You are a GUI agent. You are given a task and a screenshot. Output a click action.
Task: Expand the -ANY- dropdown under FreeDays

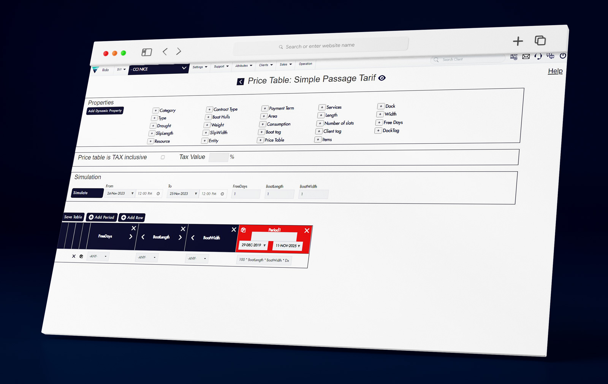tap(98, 256)
